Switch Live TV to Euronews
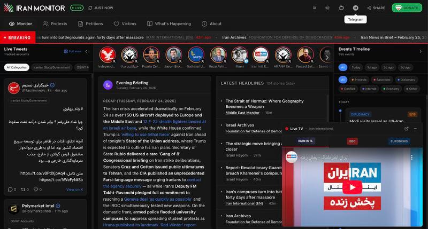 pyautogui.click(x=399, y=141)
